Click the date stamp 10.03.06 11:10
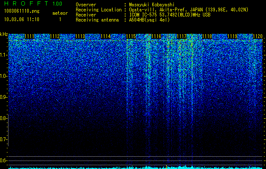 22,19
